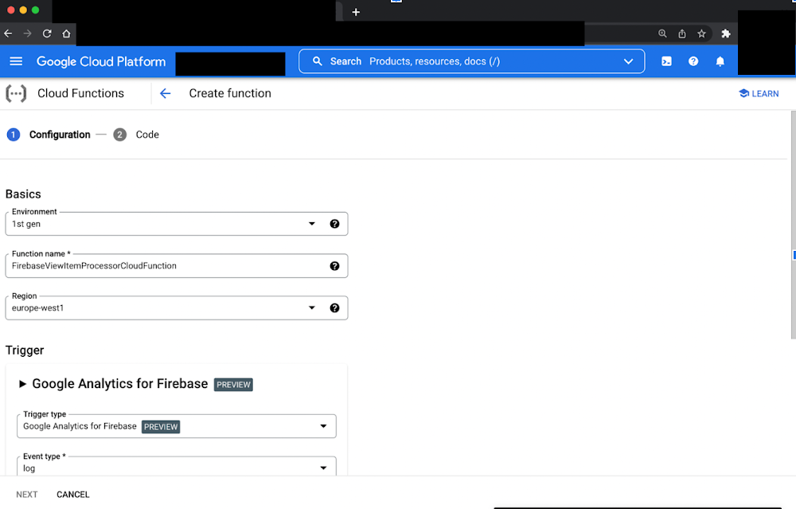Open the notifications bell
Image resolution: width=796 pixels, height=509 pixels.
(x=720, y=61)
